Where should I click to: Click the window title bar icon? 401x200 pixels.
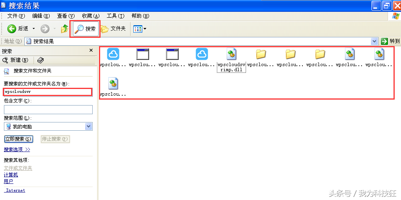[4, 6]
